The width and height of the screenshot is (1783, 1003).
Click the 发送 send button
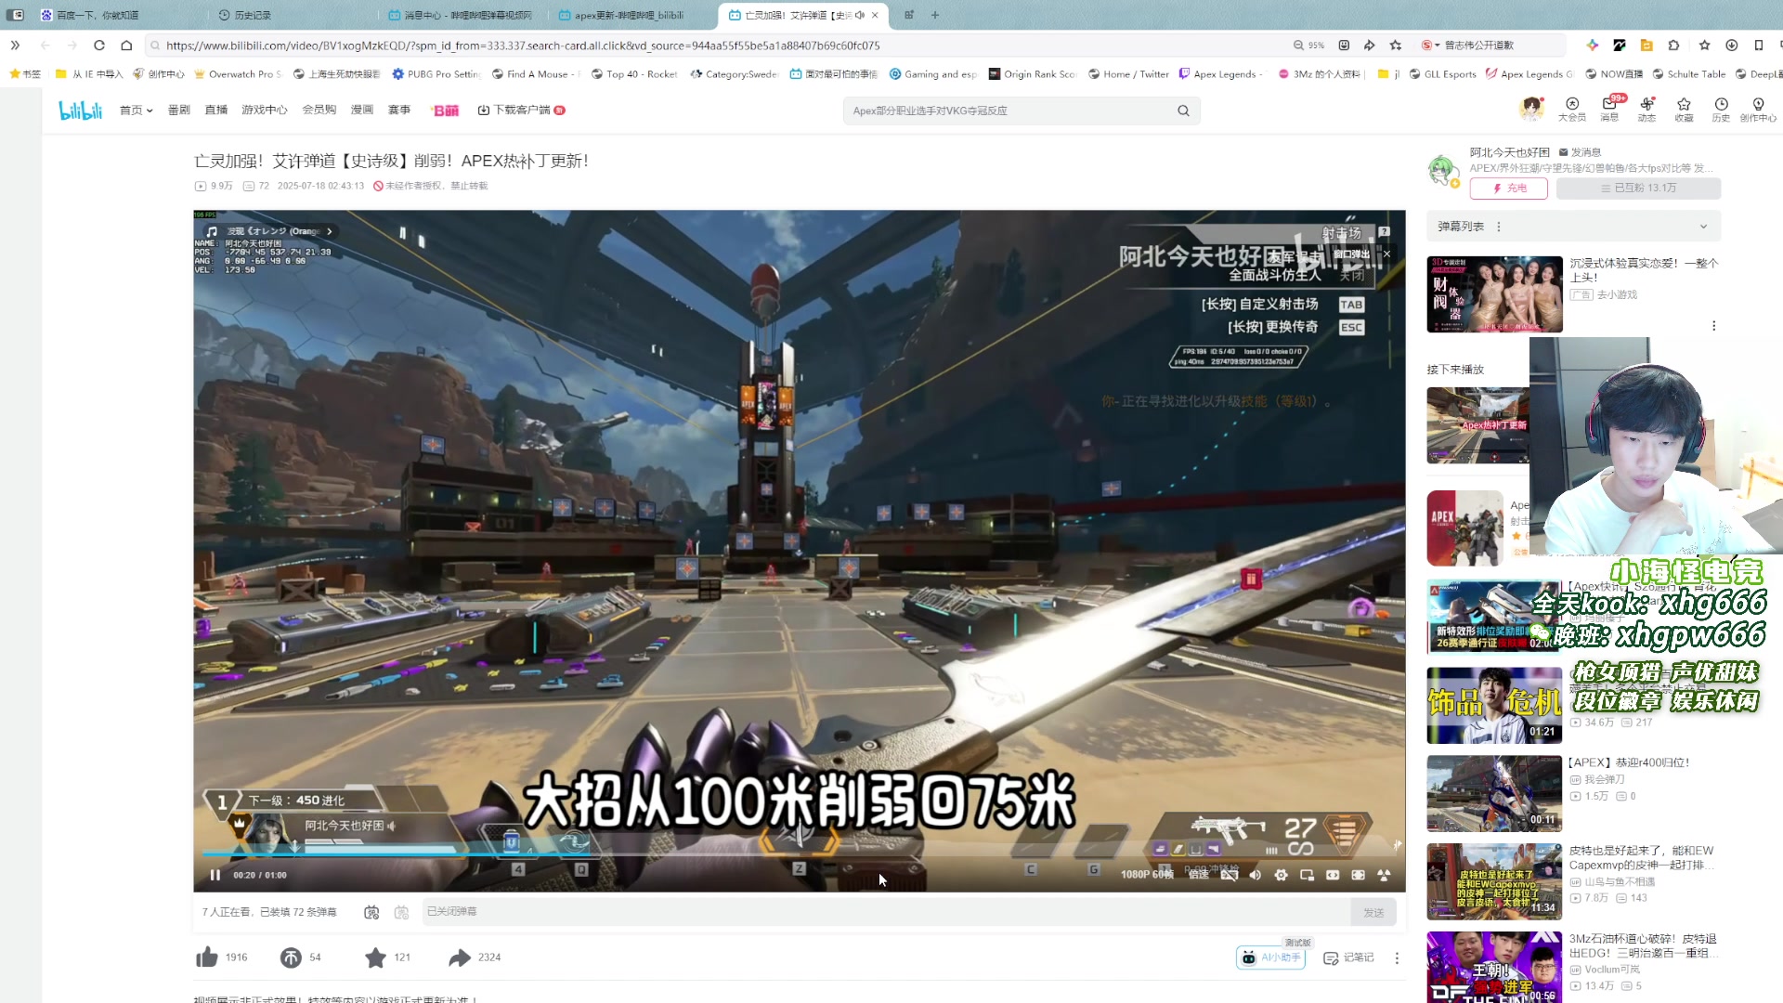tap(1373, 913)
